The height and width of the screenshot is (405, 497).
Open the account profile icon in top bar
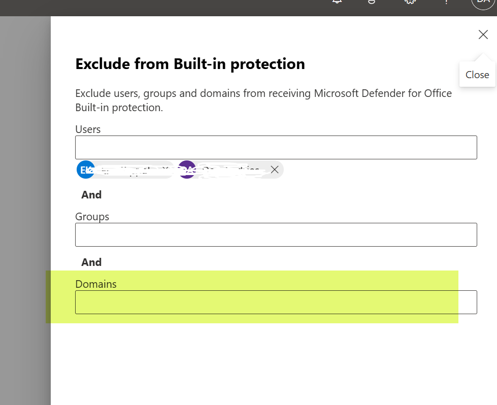click(x=371, y=3)
